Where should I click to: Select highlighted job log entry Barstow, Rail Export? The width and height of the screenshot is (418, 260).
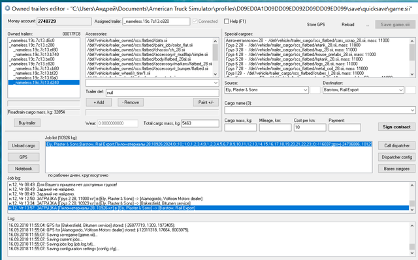click(208, 208)
